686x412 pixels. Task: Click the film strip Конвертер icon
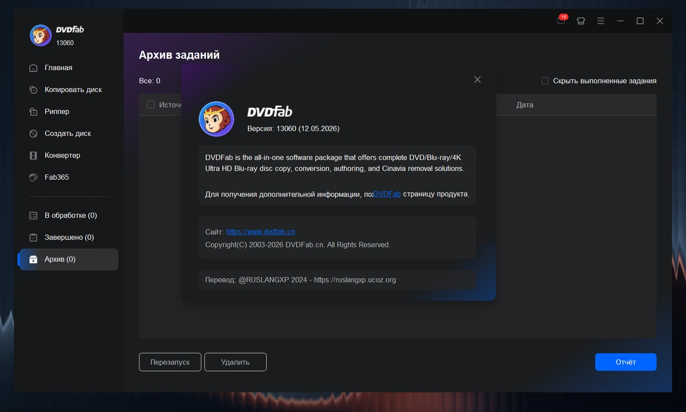coord(33,155)
